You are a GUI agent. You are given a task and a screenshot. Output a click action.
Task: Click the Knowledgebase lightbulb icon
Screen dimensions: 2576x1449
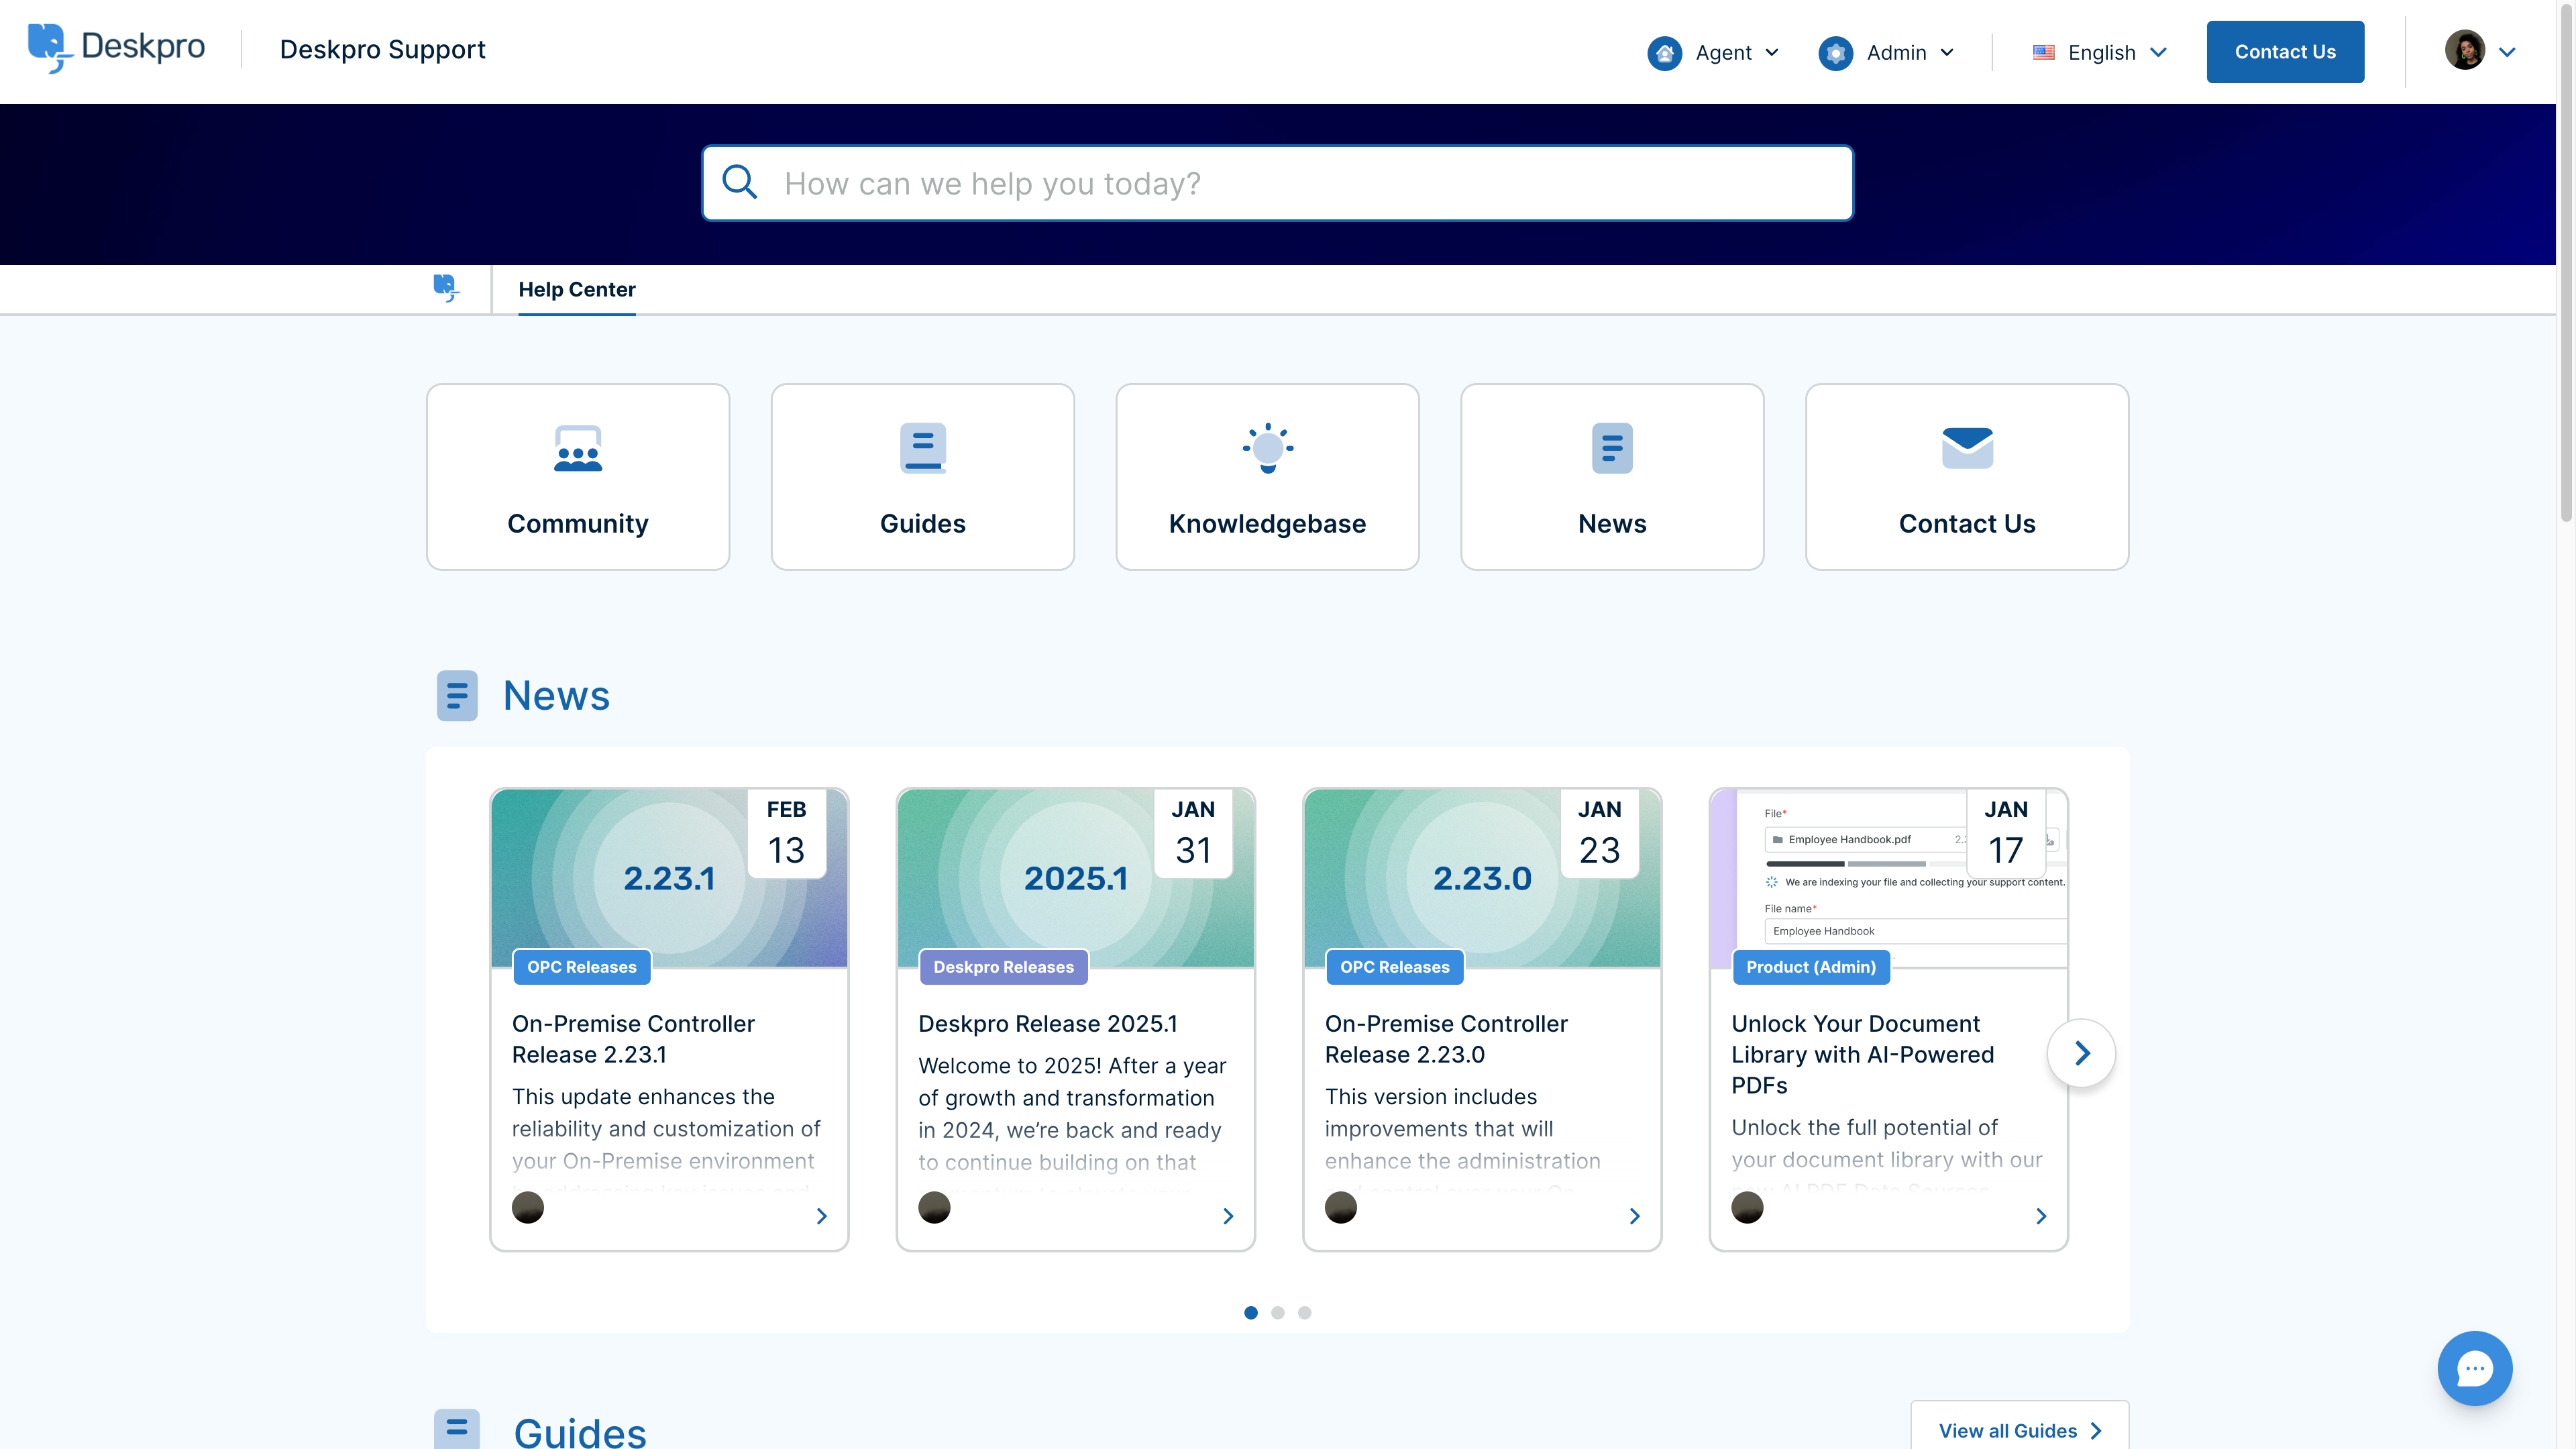click(x=1267, y=448)
